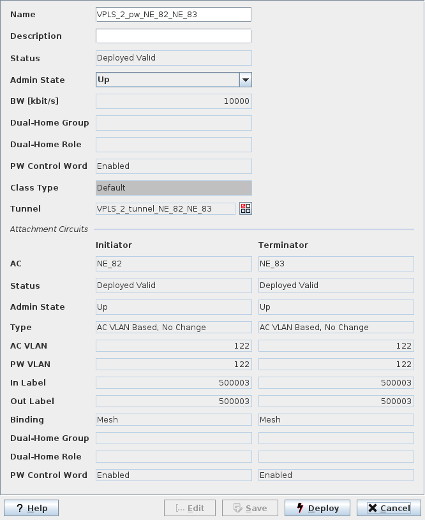The height and width of the screenshot is (520, 425).
Task: Click the Class Type Default field
Action: tap(173, 188)
